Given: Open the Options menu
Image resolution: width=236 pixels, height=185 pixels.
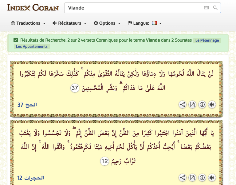Looking at the screenshot, I should coord(107,23).
